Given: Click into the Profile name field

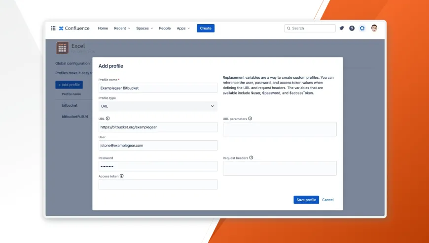Looking at the screenshot, I should (158, 88).
